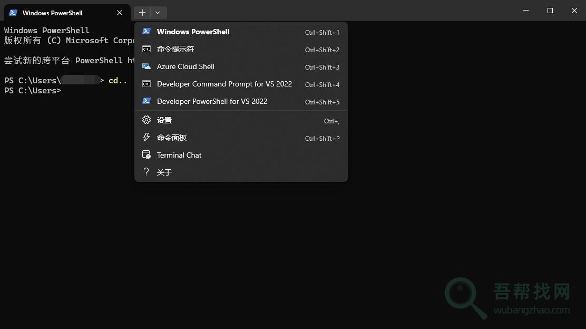Close the Windows PowerShell tab

coord(120,13)
